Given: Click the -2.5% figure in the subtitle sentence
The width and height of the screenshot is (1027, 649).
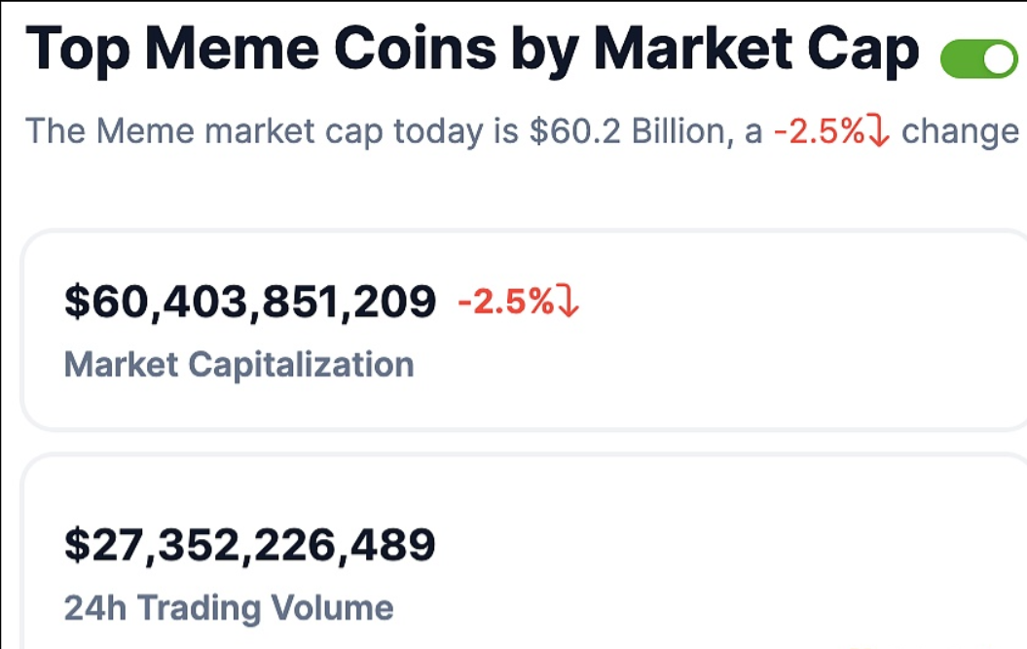Looking at the screenshot, I should pyautogui.click(x=818, y=131).
